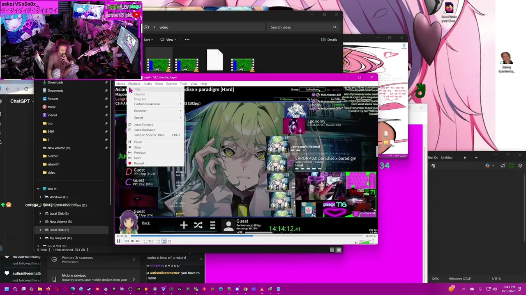Click the VLC seek progress bar

click(x=246, y=236)
